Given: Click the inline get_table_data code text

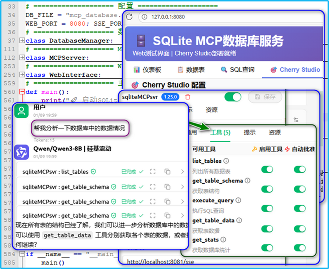Looking at the screenshot, I should pos(67,235).
